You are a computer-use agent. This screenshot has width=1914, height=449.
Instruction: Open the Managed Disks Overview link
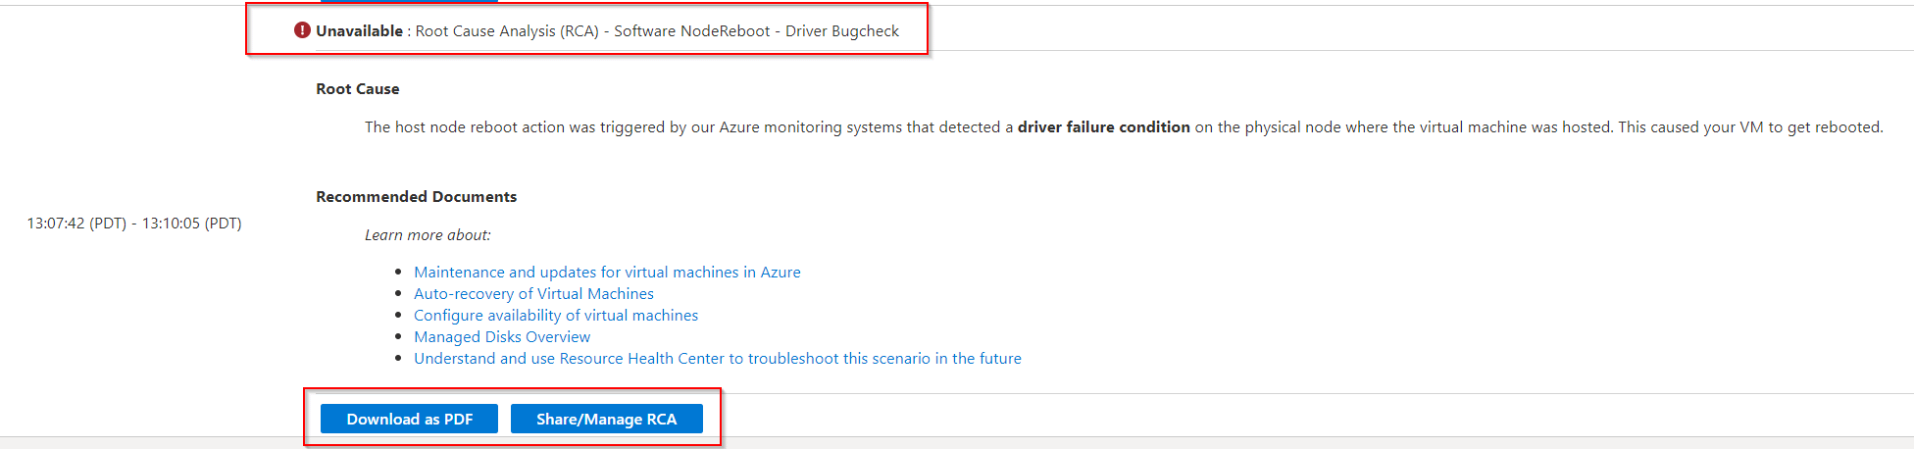pyautogui.click(x=502, y=337)
